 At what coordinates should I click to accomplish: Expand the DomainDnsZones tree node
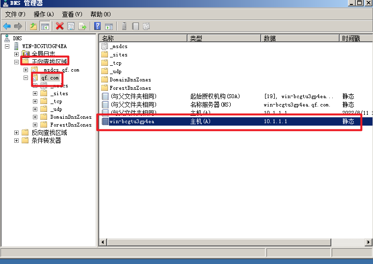point(35,117)
